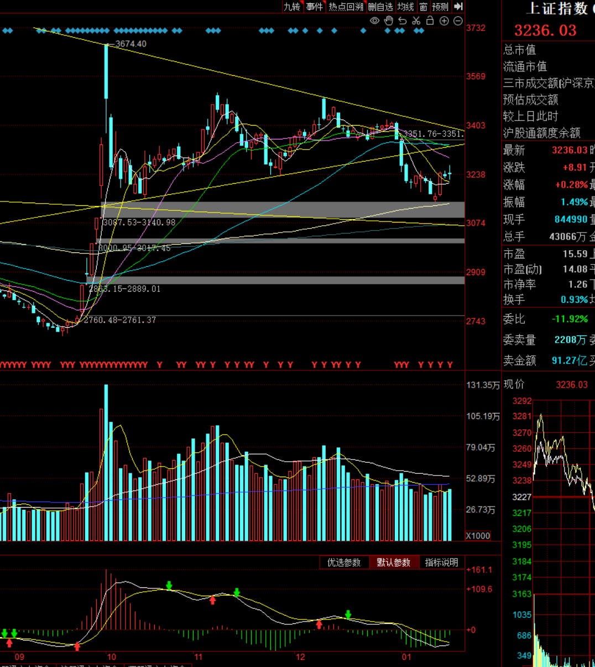Switch to the 优选参数 tab
Viewport: 595px width, 667px height.
pos(344,562)
